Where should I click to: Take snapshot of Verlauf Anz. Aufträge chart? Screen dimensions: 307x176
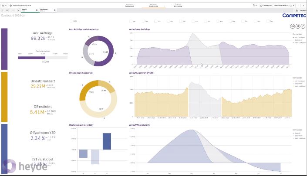pos(293,26)
